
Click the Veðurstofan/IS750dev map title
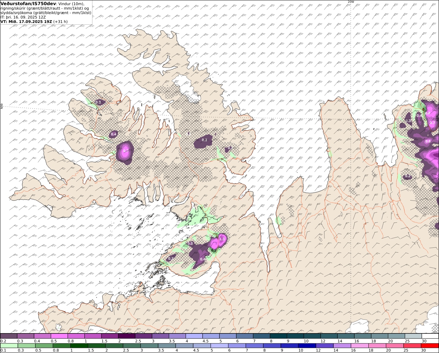28,3
